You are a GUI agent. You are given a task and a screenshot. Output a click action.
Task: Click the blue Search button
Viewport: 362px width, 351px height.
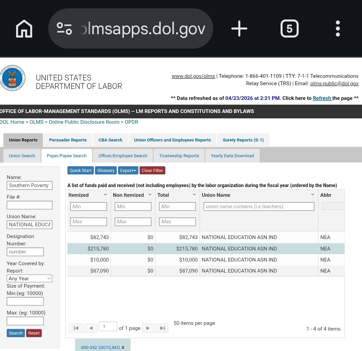pyautogui.click(x=16, y=333)
